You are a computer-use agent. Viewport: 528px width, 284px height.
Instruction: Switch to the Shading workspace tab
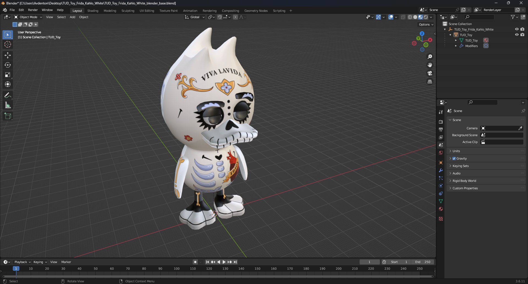pos(93,11)
